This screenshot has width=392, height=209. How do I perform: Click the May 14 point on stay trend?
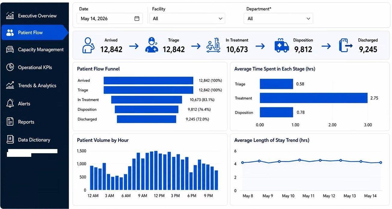coord(381,163)
